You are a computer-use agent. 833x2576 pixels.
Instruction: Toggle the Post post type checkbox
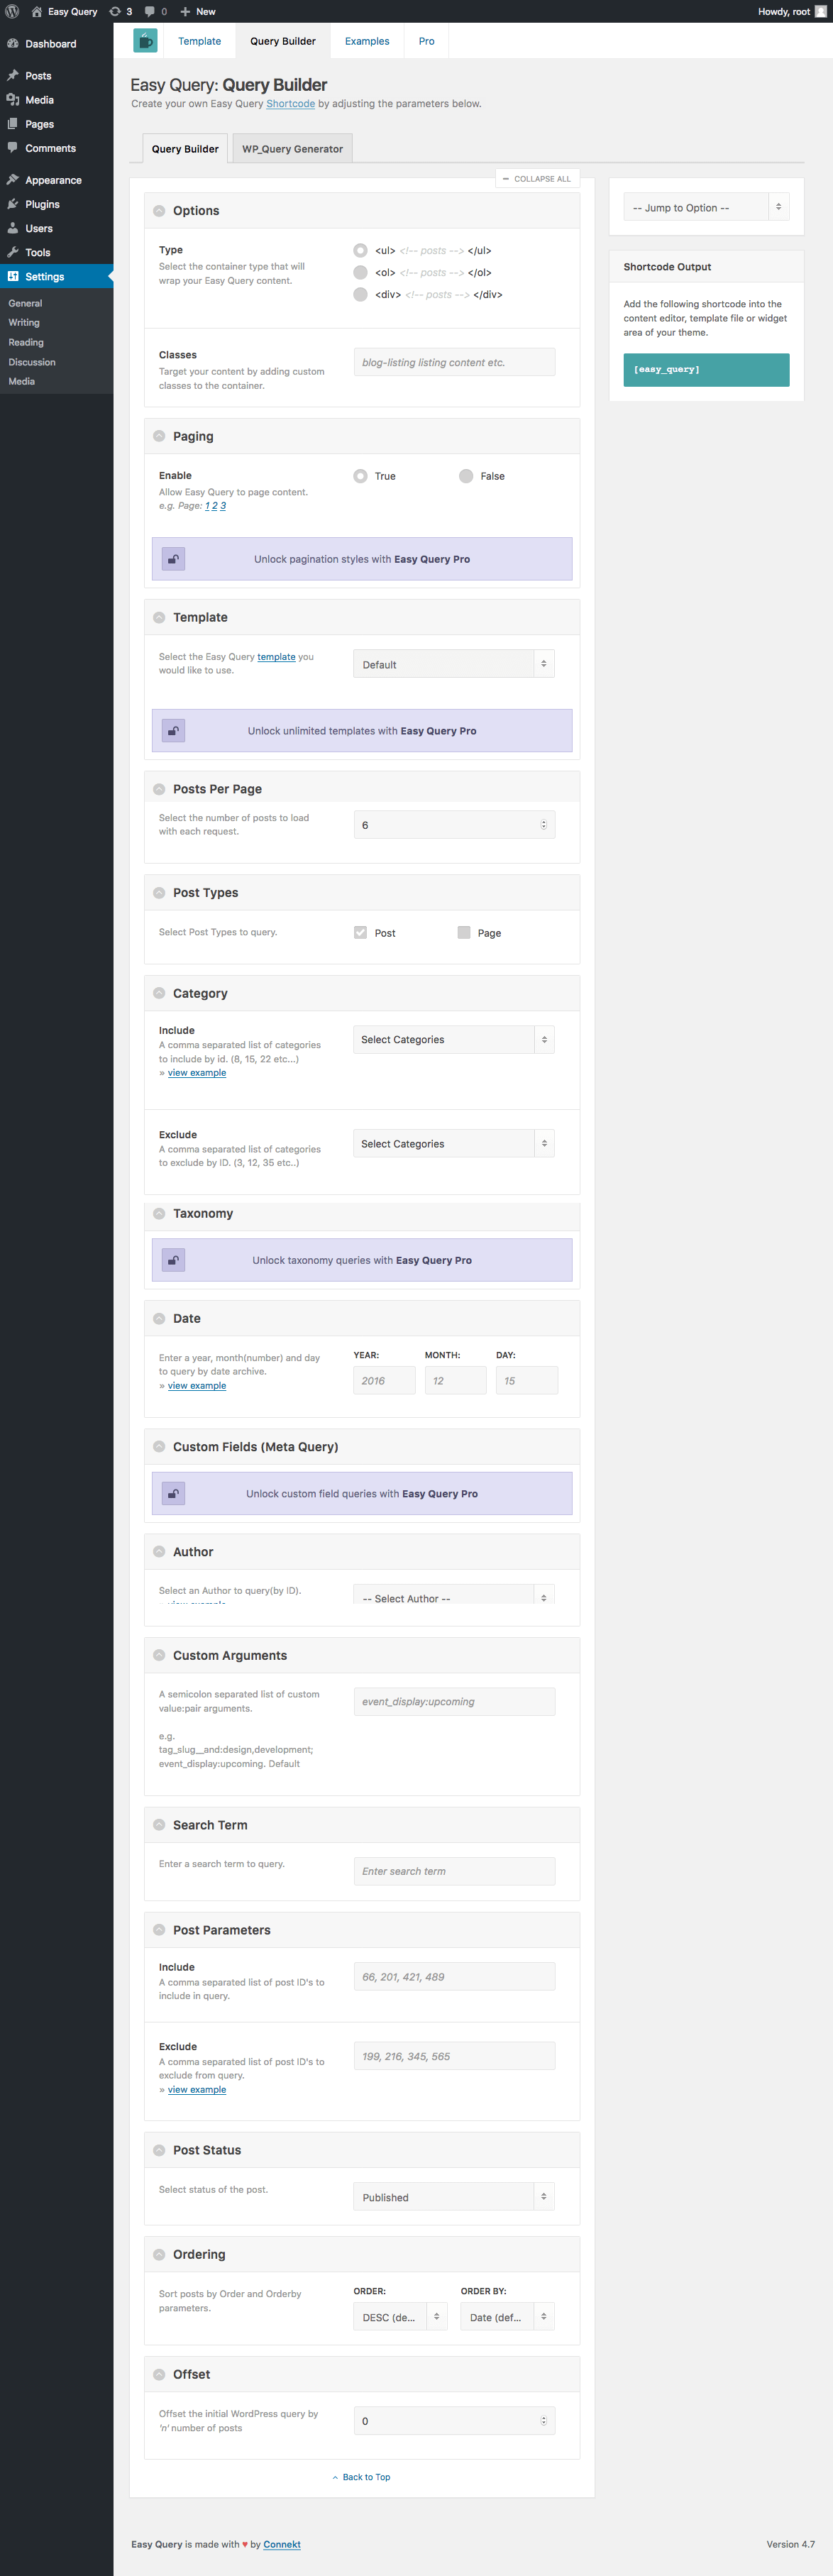tap(360, 932)
